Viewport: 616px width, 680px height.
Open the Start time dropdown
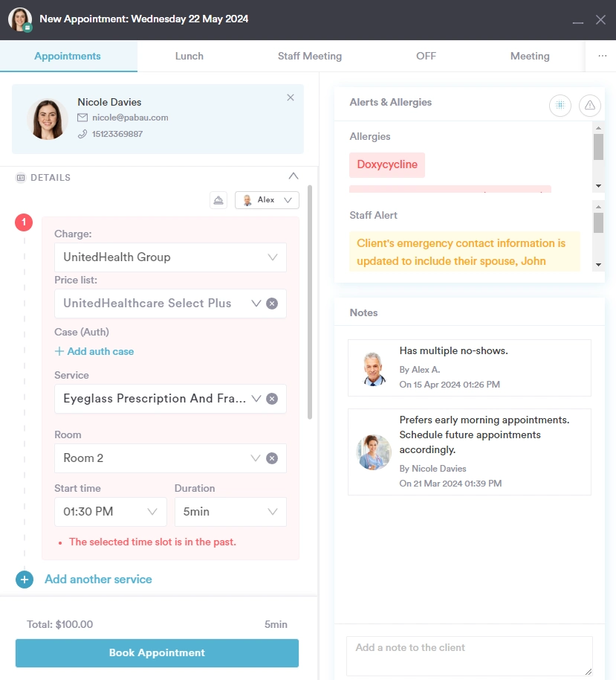111,512
